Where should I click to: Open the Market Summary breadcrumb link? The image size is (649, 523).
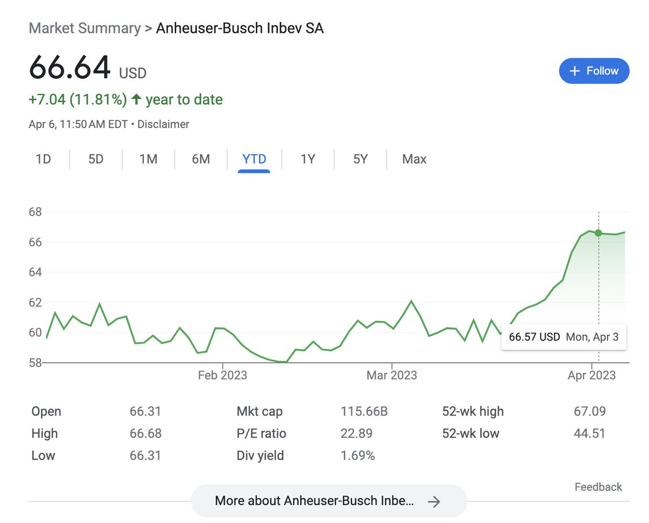[84, 28]
